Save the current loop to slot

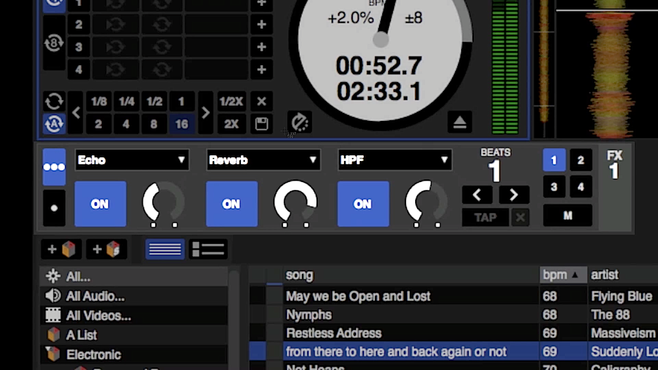pos(261,124)
